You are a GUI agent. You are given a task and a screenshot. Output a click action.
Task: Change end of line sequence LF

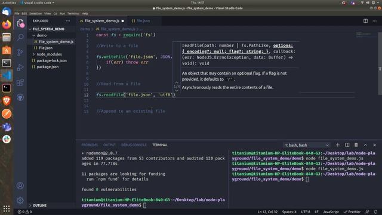[x=316, y=212]
